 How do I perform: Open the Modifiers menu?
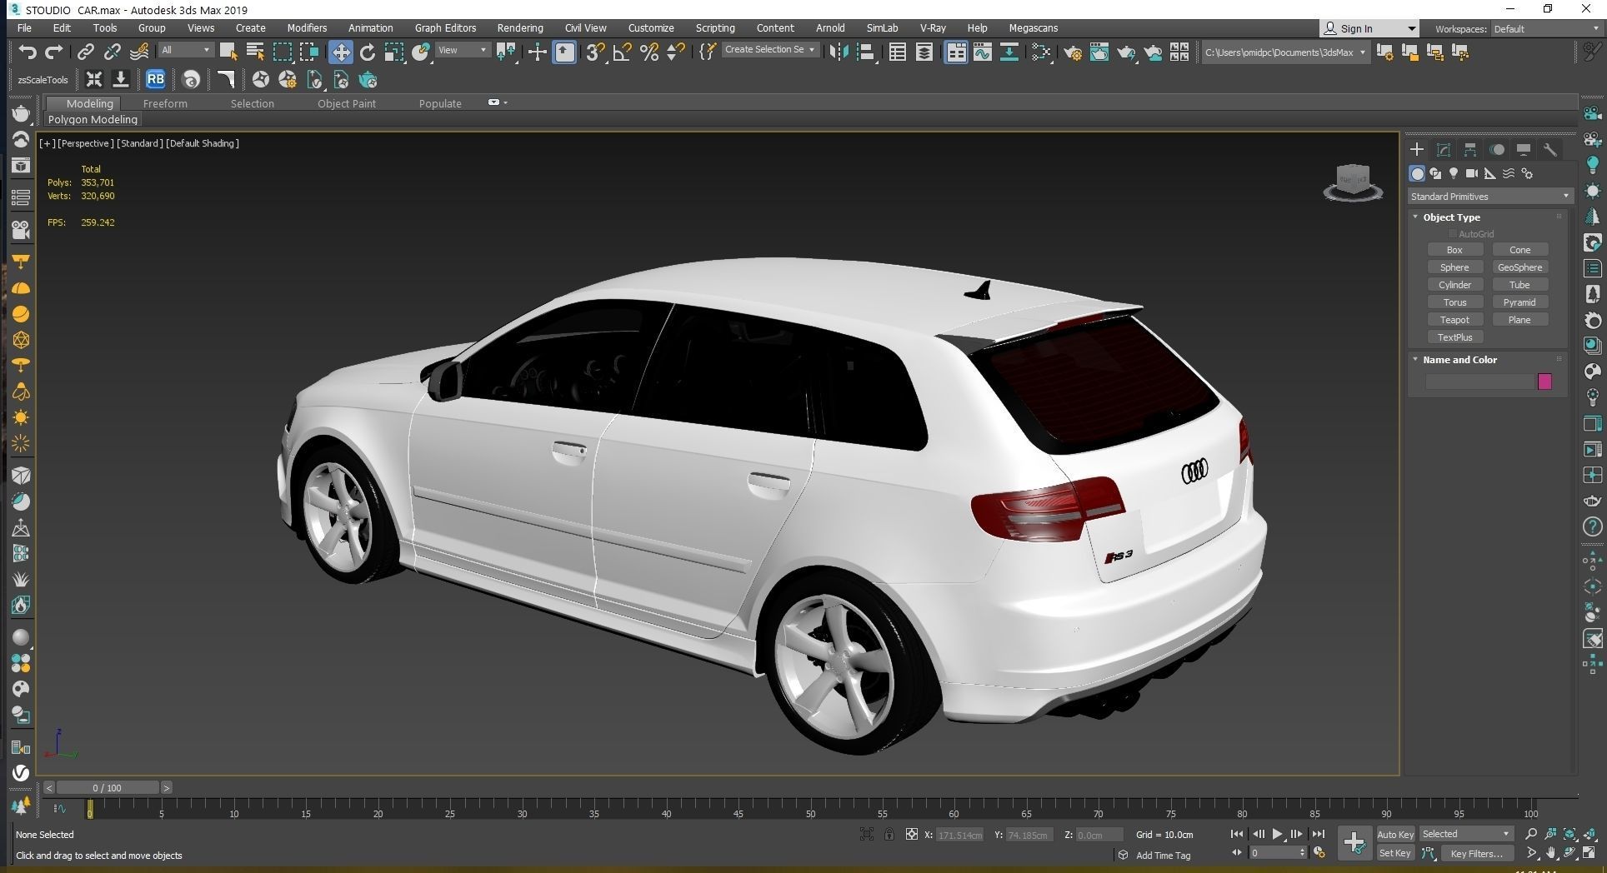click(x=307, y=27)
